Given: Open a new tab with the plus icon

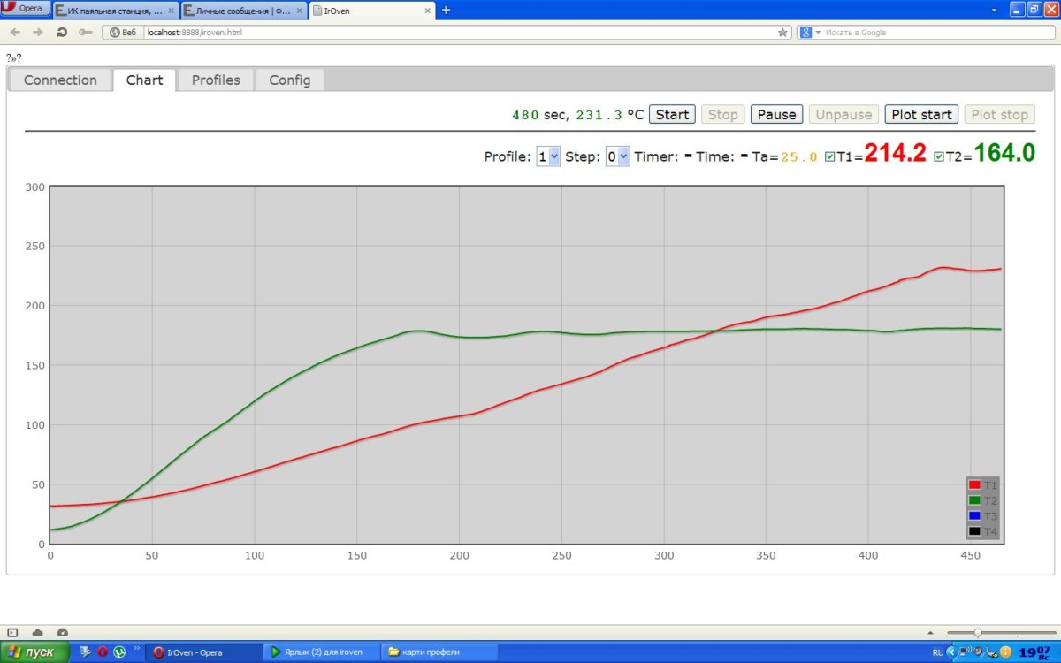Looking at the screenshot, I should tap(446, 11).
